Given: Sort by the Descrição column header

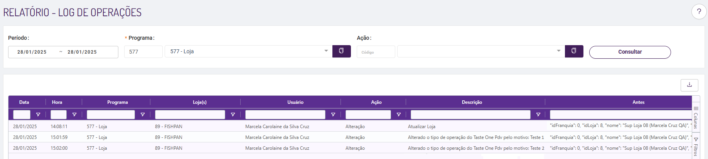Looking at the screenshot, I should click(472, 102).
